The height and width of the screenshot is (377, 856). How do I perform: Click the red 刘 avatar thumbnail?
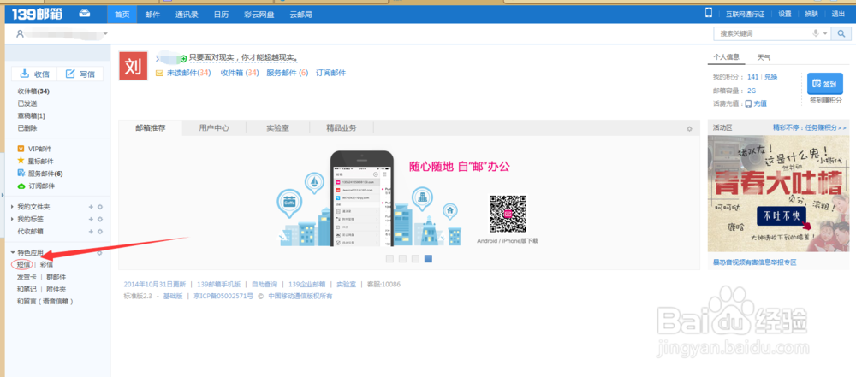[134, 66]
